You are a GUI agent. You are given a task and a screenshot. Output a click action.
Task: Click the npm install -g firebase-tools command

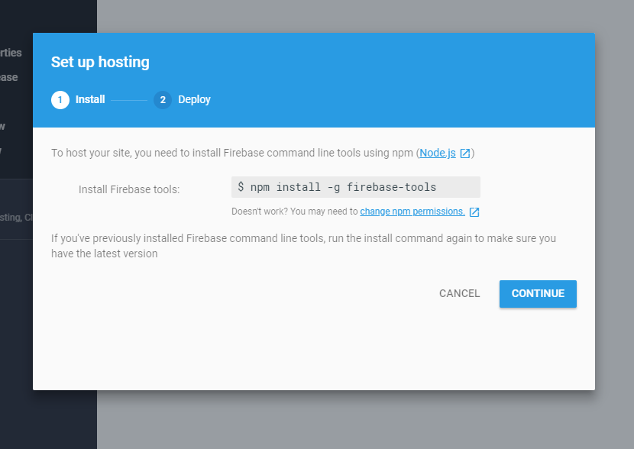pos(356,187)
